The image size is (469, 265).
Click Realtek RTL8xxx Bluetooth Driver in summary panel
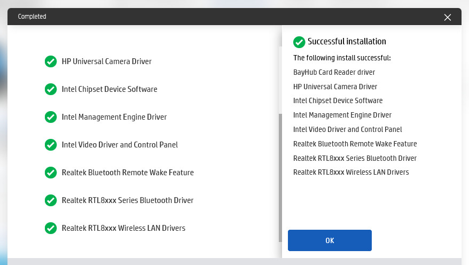[x=355, y=158]
